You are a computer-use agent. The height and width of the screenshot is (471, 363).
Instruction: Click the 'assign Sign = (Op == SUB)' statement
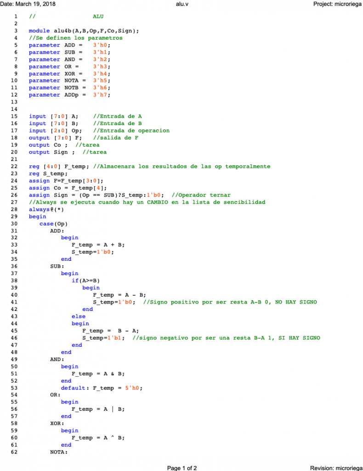[96, 195]
